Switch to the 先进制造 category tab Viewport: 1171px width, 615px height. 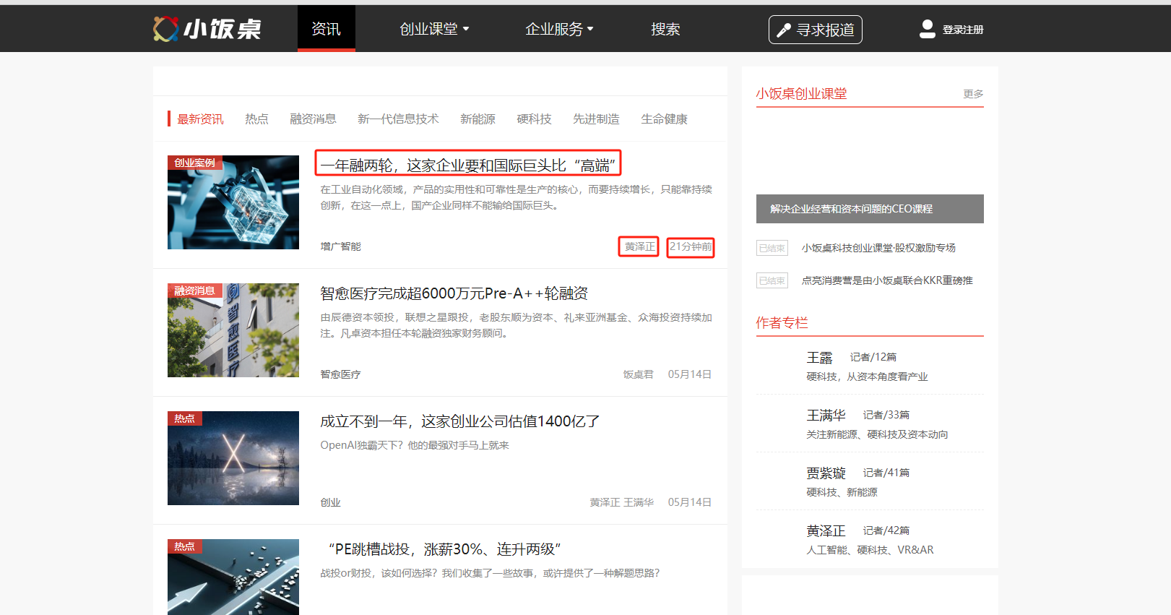pyautogui.click(x=596, y=119)
